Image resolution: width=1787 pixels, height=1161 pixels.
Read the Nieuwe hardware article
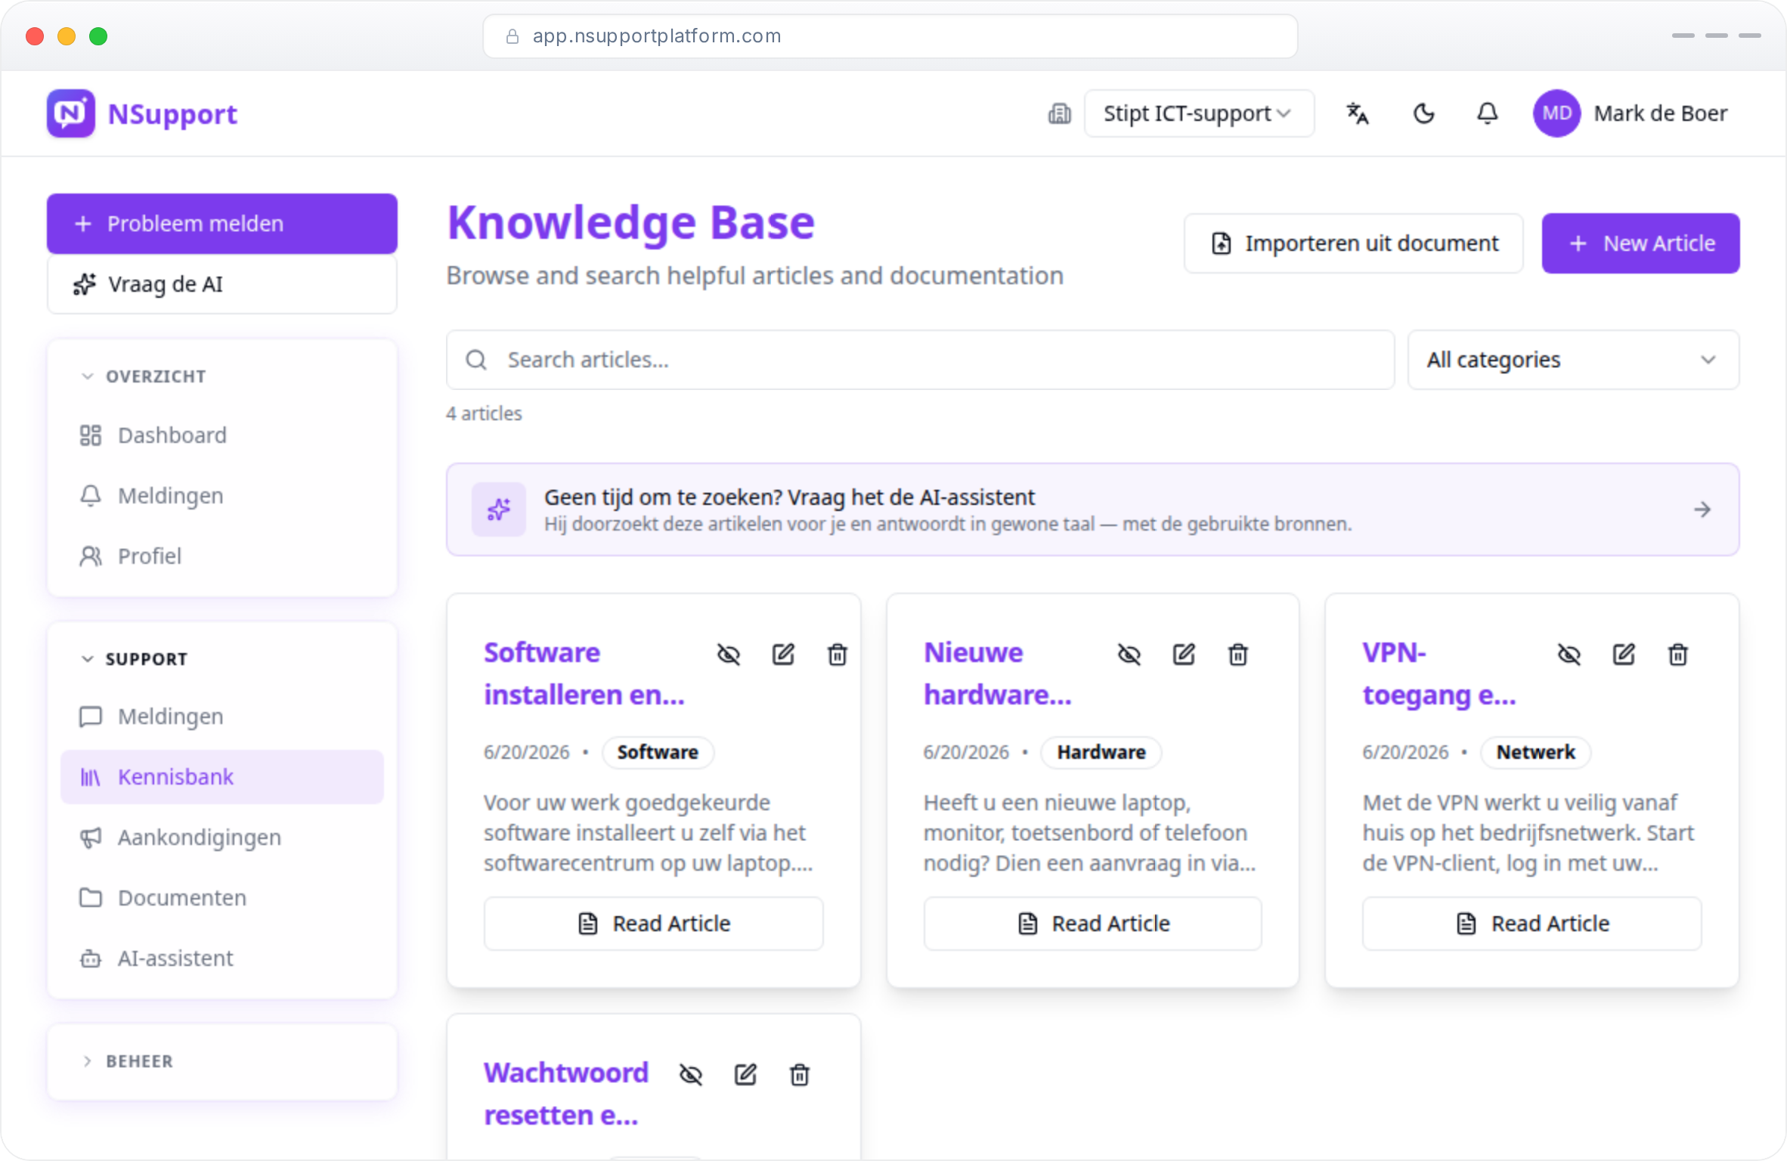click(1093, 924)
